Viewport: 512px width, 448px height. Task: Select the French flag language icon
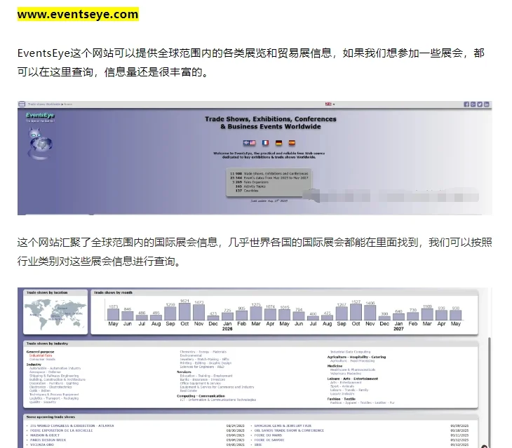point(266,143)
